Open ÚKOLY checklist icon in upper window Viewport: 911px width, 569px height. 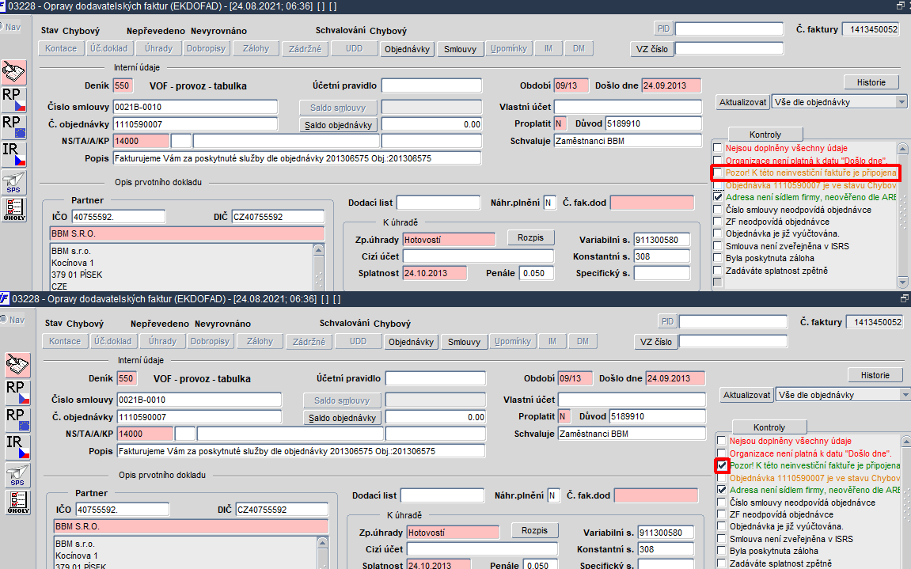14,209
